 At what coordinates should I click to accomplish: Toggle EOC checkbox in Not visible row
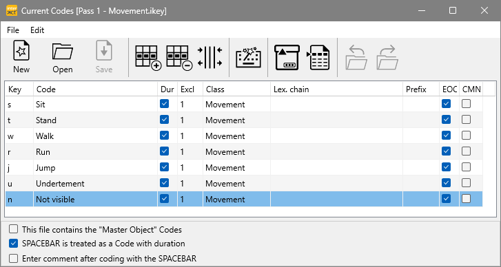[x=446, y=199]
